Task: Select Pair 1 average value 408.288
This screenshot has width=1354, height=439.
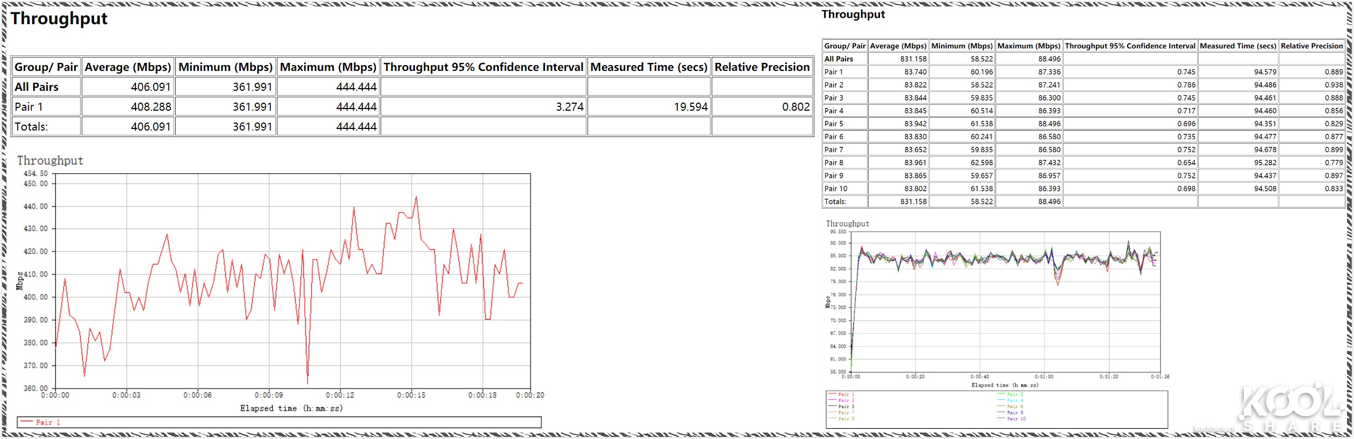Action: 151,107
